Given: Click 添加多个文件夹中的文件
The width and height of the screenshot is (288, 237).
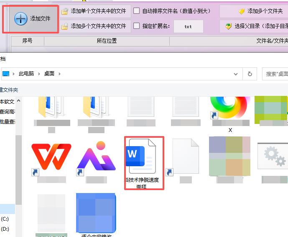Looking at the screenshot, I should (x=94, y=26).
